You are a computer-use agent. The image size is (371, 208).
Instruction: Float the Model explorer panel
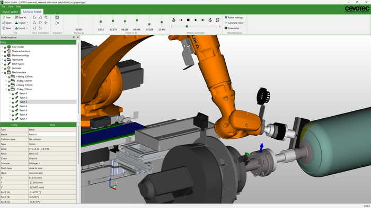[74, 37]
